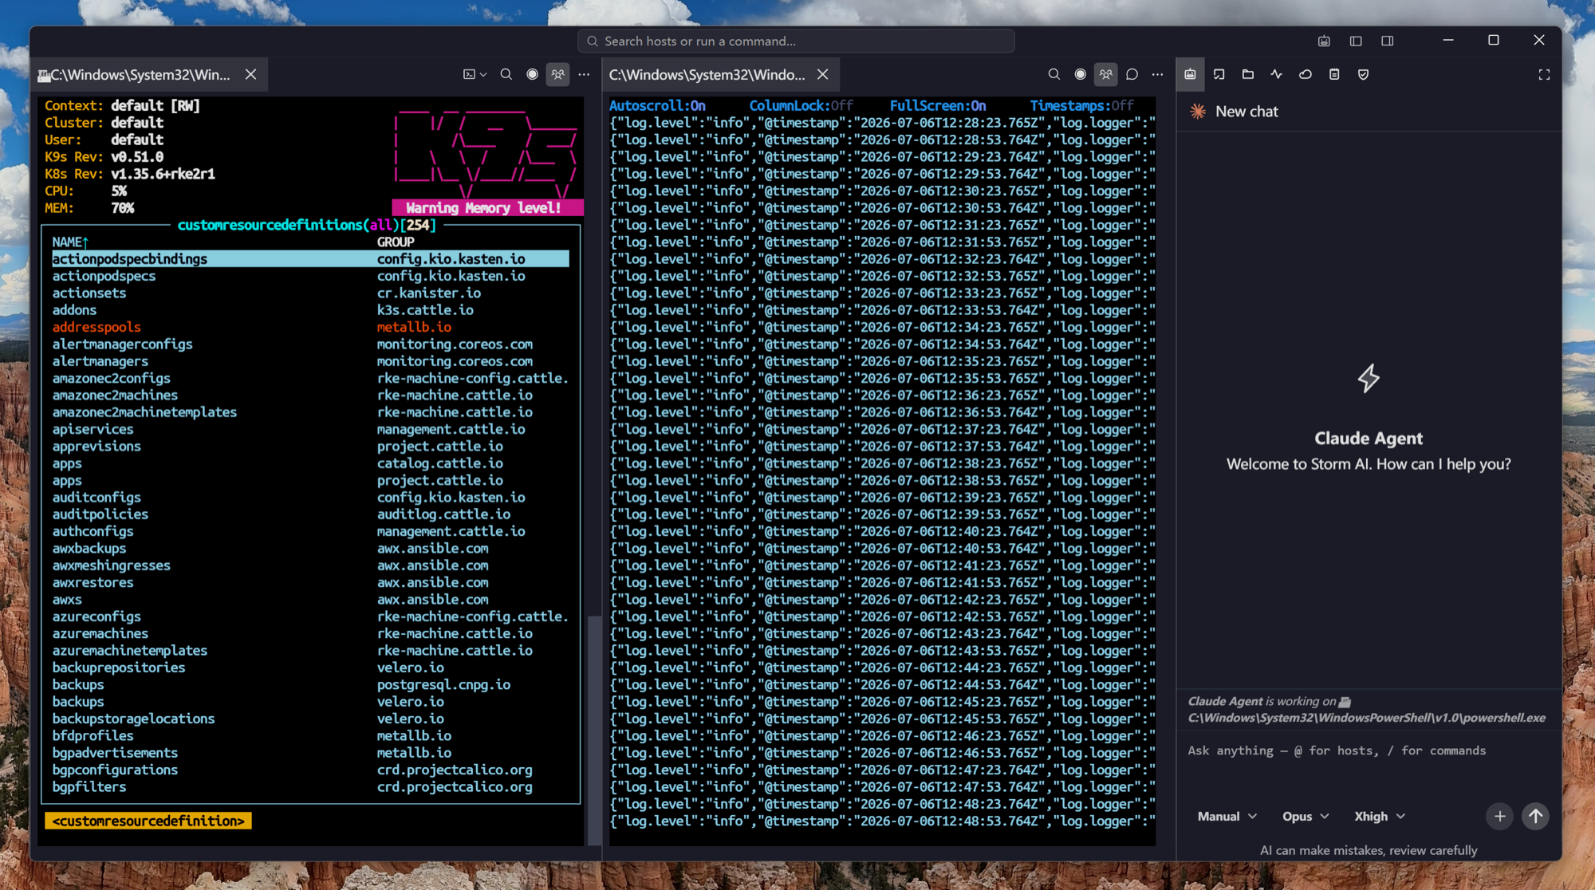
Task: Click the NAME column header in k9s
Action: click(70, 242)
